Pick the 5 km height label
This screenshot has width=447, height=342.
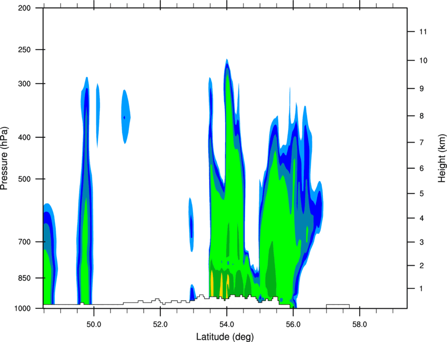pyautogui.click(x=422, y=194)
